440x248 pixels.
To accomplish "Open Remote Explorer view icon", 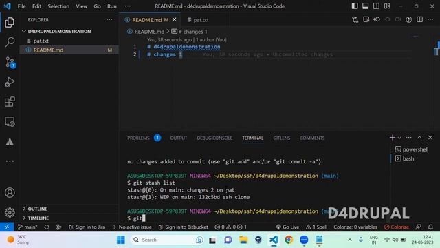I will [x=10, y=122].
